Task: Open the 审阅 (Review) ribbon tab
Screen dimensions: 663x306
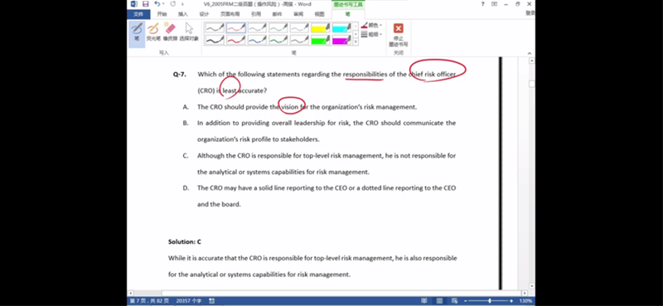Action: (x=298, y=14)
